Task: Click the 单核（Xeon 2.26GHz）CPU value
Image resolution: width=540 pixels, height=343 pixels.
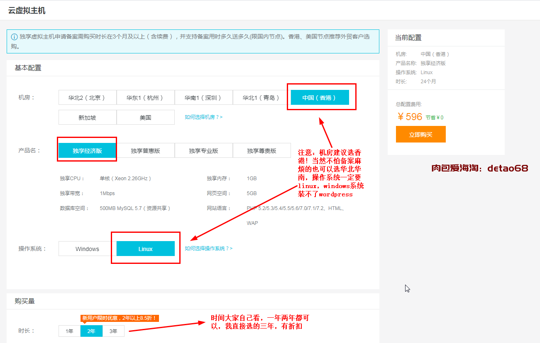Action: pos(126,179)
